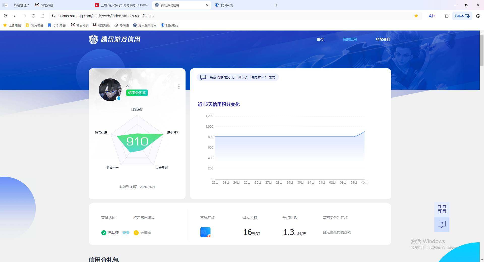Viewport: 484px width, 262px height.
Task: Open the 腾讯游戏信用 bookmark
Action: 145,25
